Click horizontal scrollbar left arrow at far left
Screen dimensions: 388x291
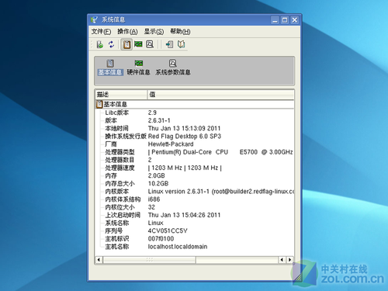(x=99, y=259)
